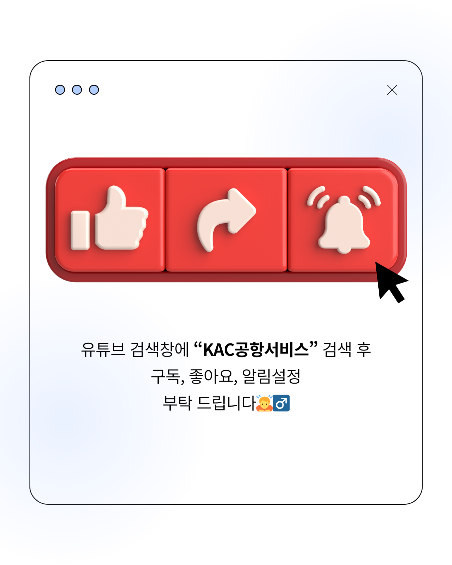This screenshot has width=452, height=565.
Task: Select the middle blue window dot
Action: 77,90
